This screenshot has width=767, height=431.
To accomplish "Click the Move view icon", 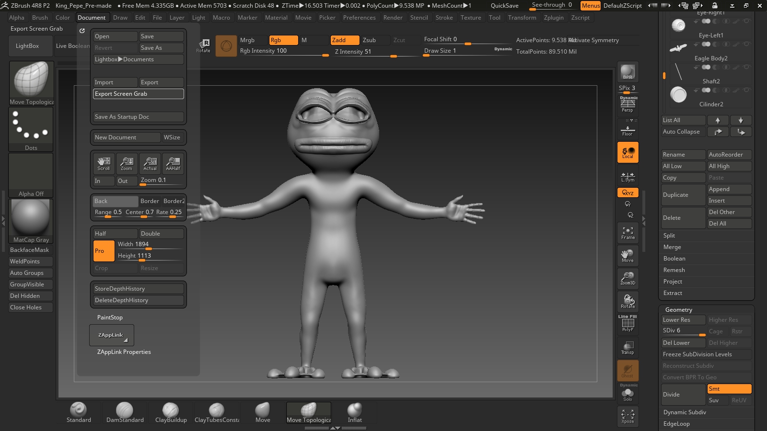I will pos(628,256).
